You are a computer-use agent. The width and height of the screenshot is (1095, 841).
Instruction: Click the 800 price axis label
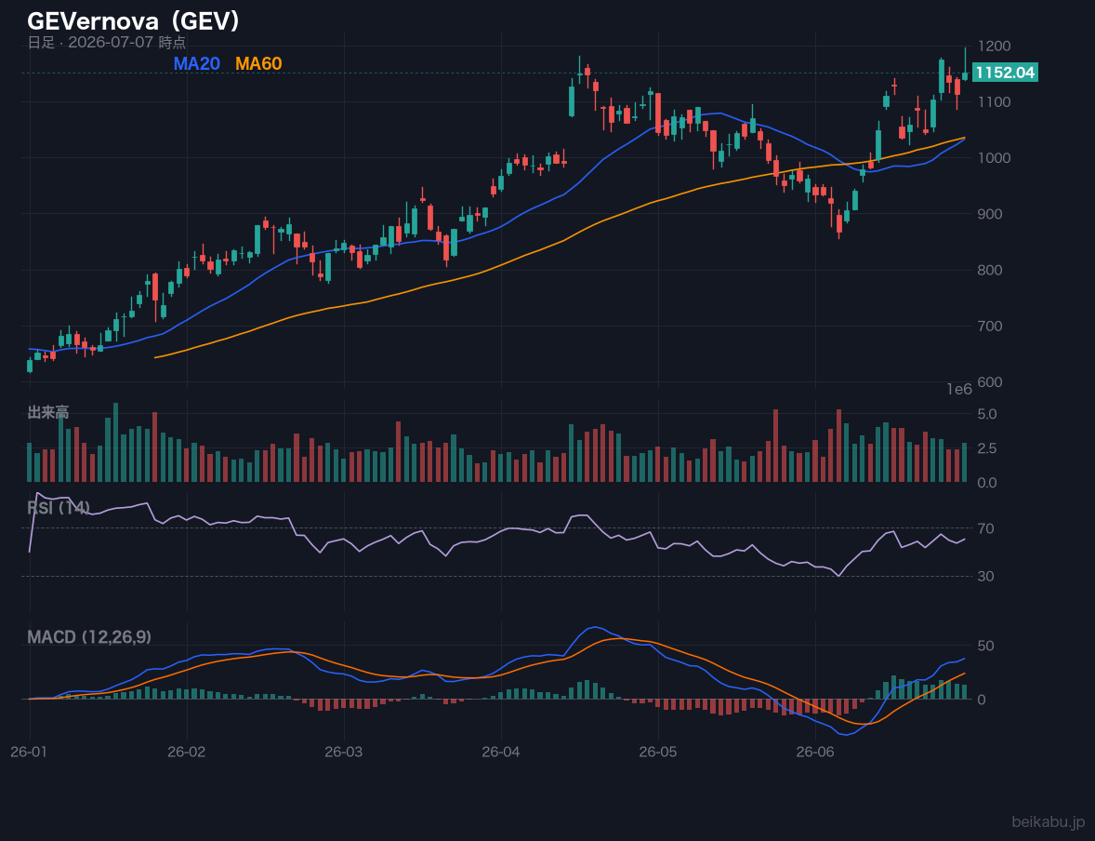990,270
